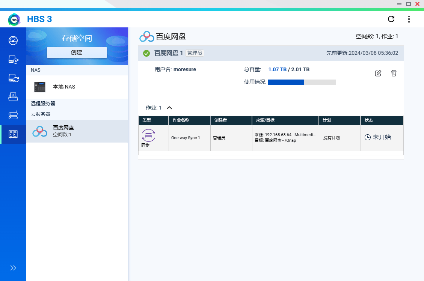The height and width of the screenshot is (281, 424).
Task: Click the 管理员 badge beside 百度网盘 1
Action: click(x=195, y=53)
